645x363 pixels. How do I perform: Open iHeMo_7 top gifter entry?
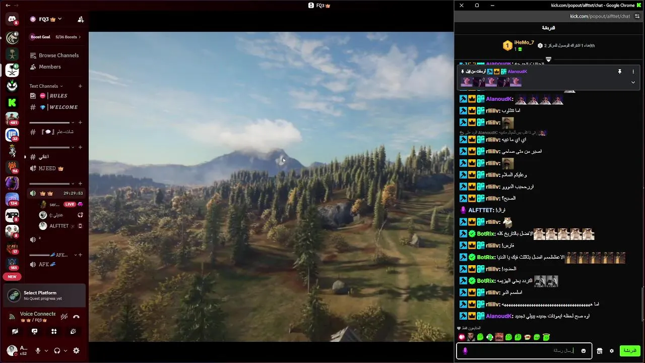tap(519, 46)
